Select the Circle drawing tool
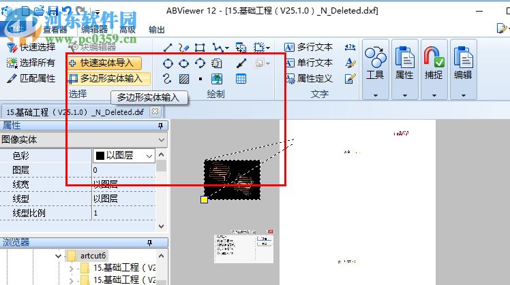Viewport: 510px width, 285px height. point(168,63)
